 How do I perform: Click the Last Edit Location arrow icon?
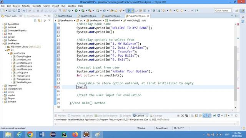tap(178, 11)
